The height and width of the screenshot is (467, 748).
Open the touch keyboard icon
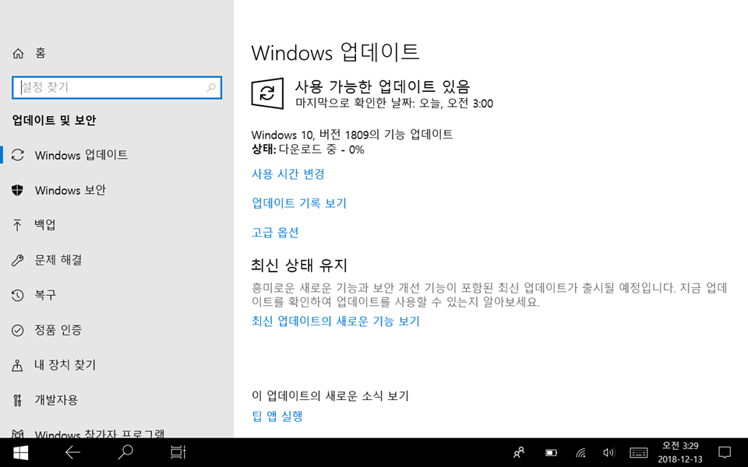pos(638,453)
